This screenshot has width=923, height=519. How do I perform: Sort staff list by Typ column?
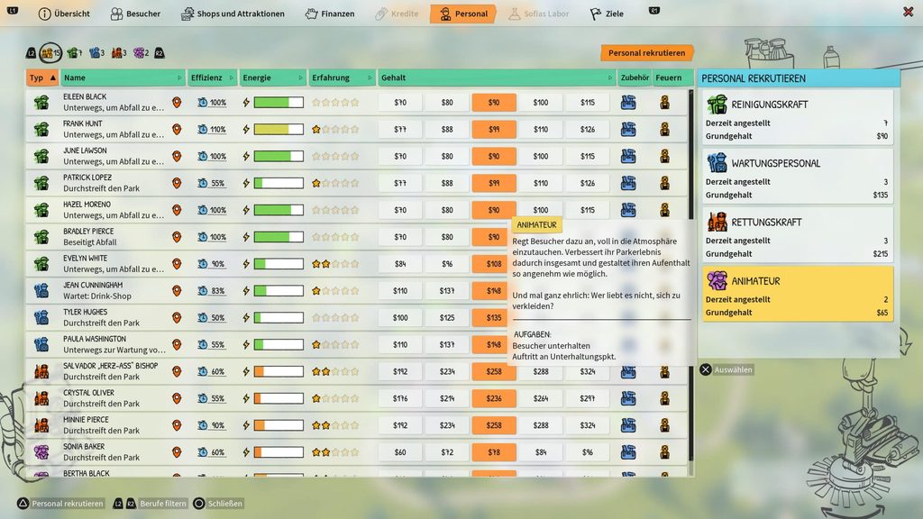pos(41,78)
